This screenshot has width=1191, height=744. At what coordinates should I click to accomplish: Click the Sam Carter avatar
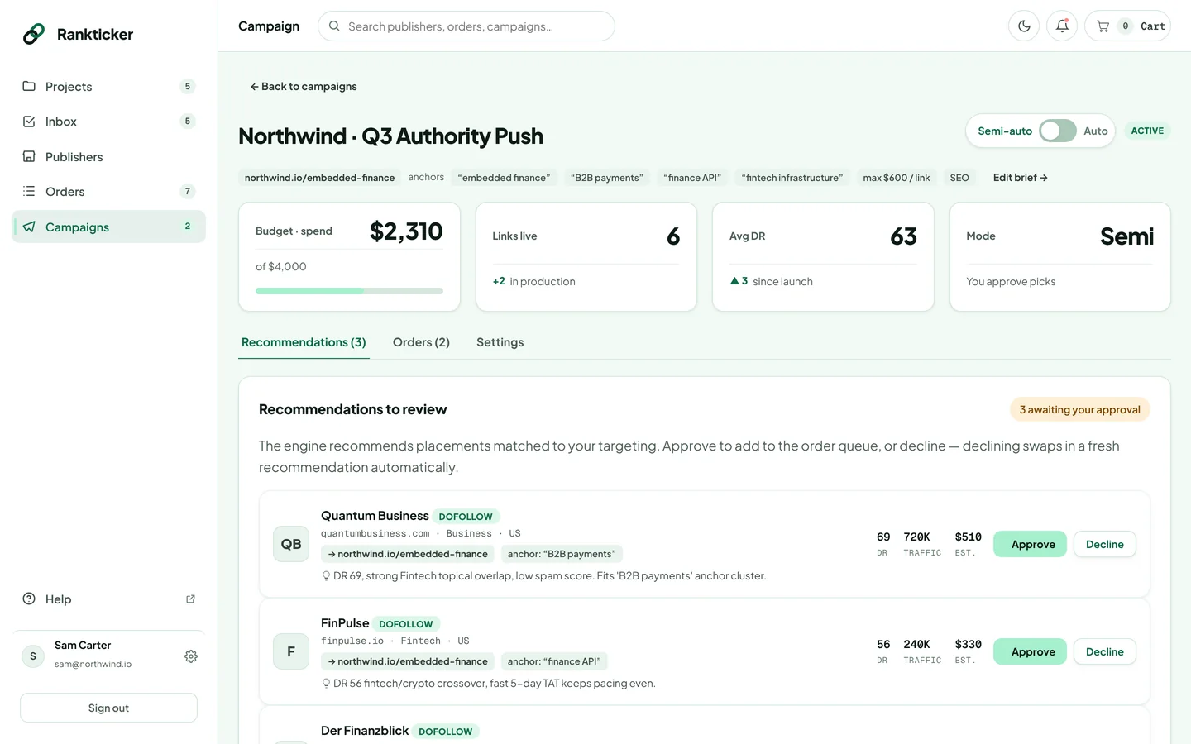tap(33, 656)
